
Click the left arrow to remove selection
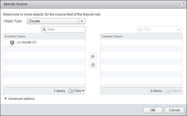[x=93, y=65]
